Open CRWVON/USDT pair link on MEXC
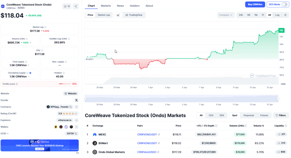The height and width of the screenshot is (158, 291). (x=147, y=134)
